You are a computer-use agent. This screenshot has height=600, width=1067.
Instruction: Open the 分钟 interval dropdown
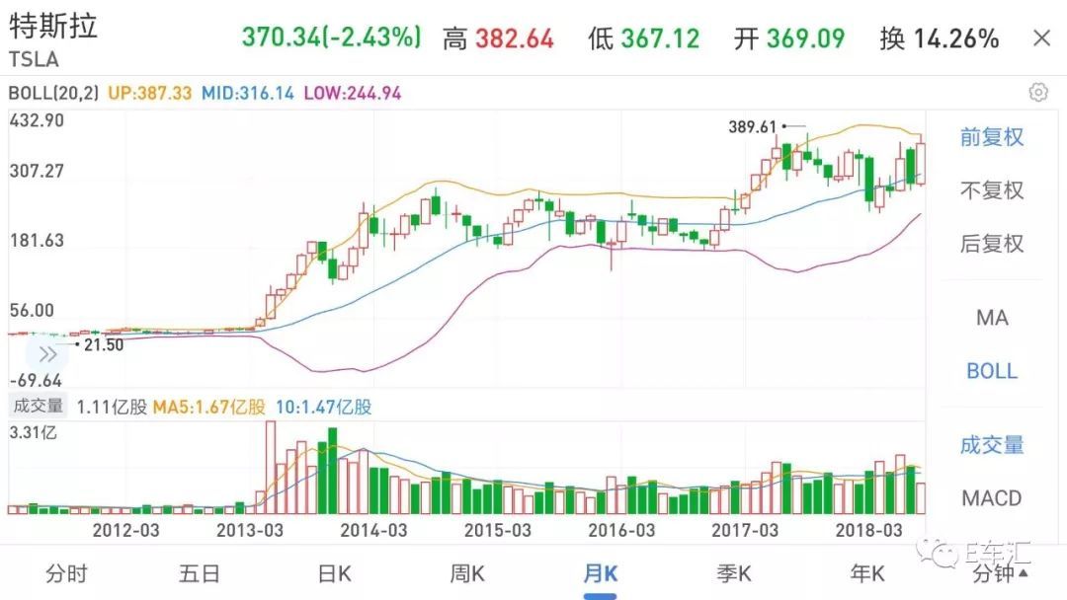point(1000,573)
